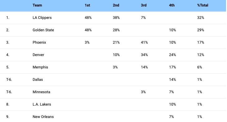Select the Memphis team cell

[x=40, y=67]
